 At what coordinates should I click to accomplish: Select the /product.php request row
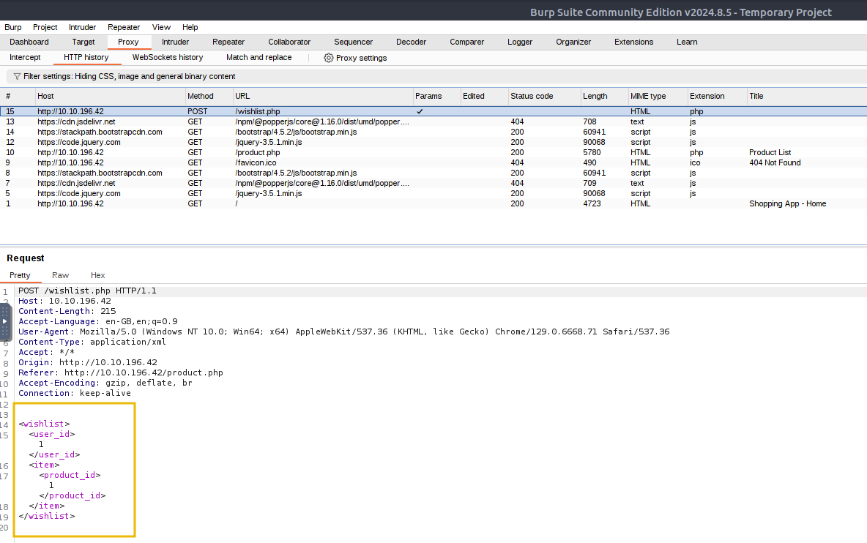pos(433,152)
